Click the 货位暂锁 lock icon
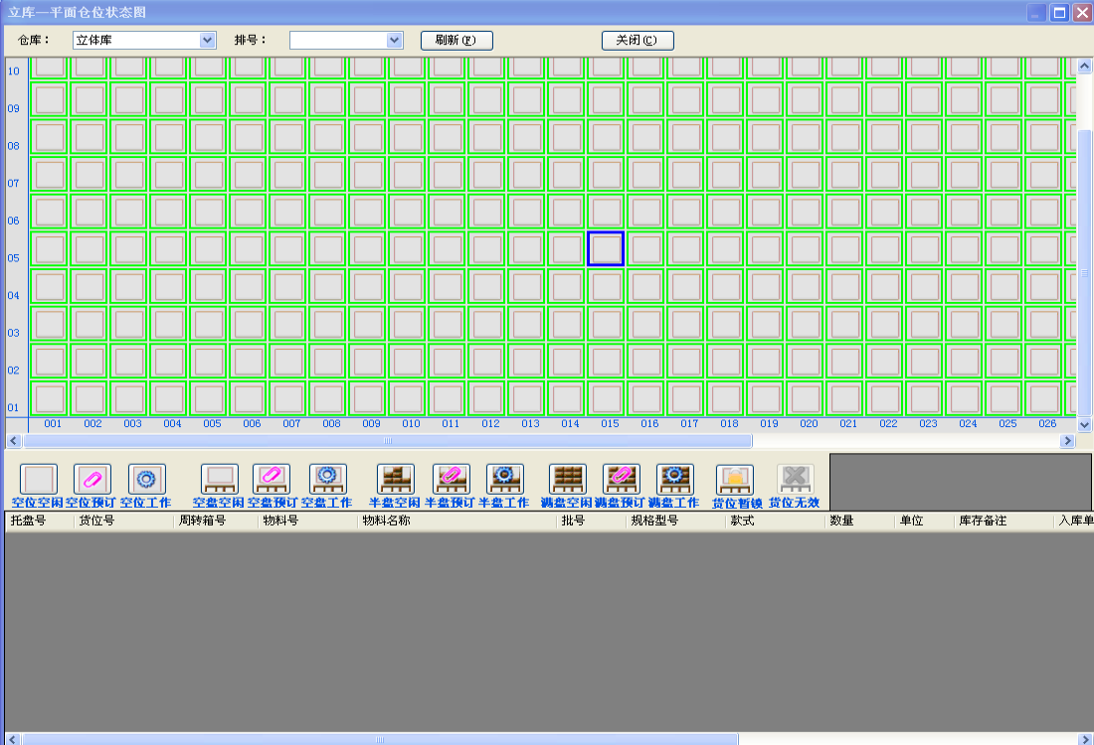 735,480
